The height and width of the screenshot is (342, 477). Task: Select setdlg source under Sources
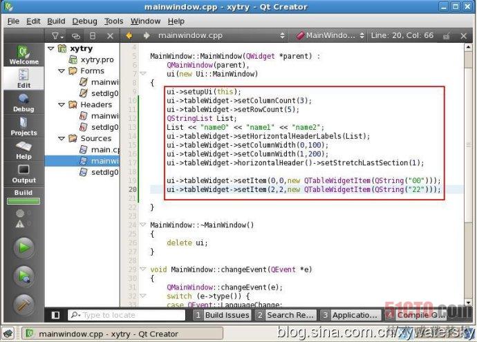tap(100, 172)
